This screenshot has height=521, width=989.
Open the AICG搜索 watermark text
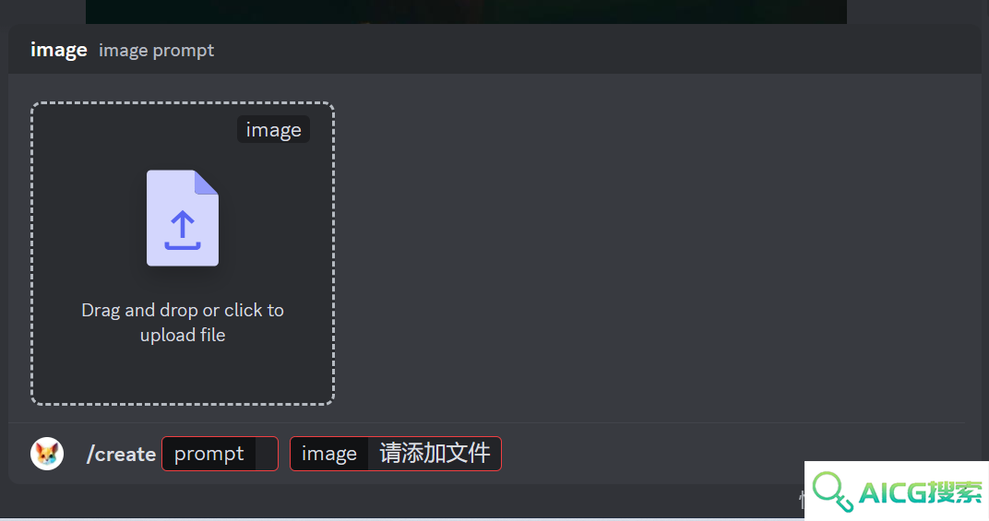tap(920, 492)
